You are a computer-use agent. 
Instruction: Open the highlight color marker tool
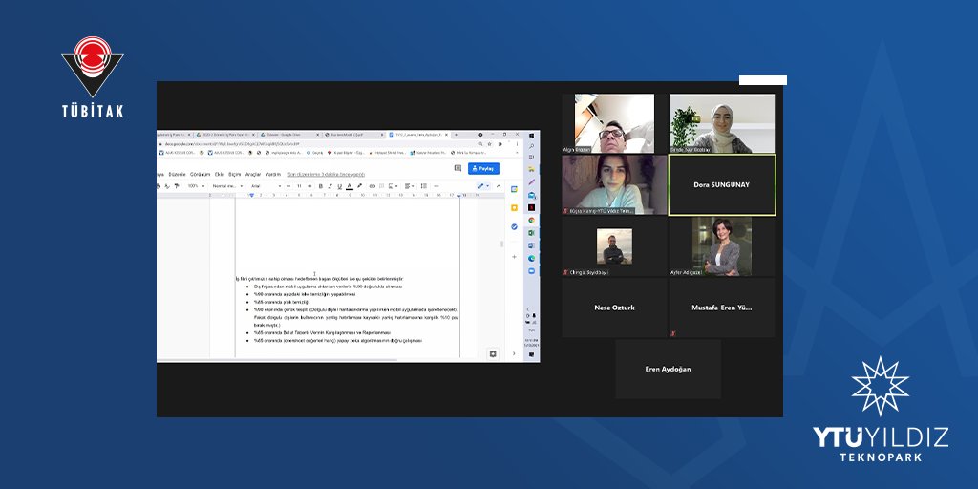[359, 186]
